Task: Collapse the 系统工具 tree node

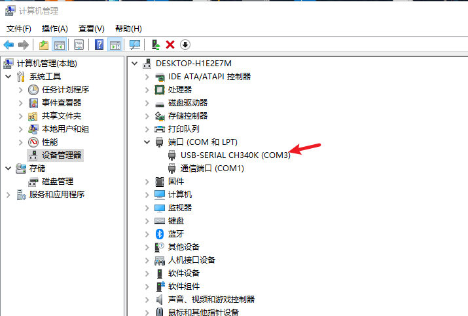Action: (x=8, y=77)
